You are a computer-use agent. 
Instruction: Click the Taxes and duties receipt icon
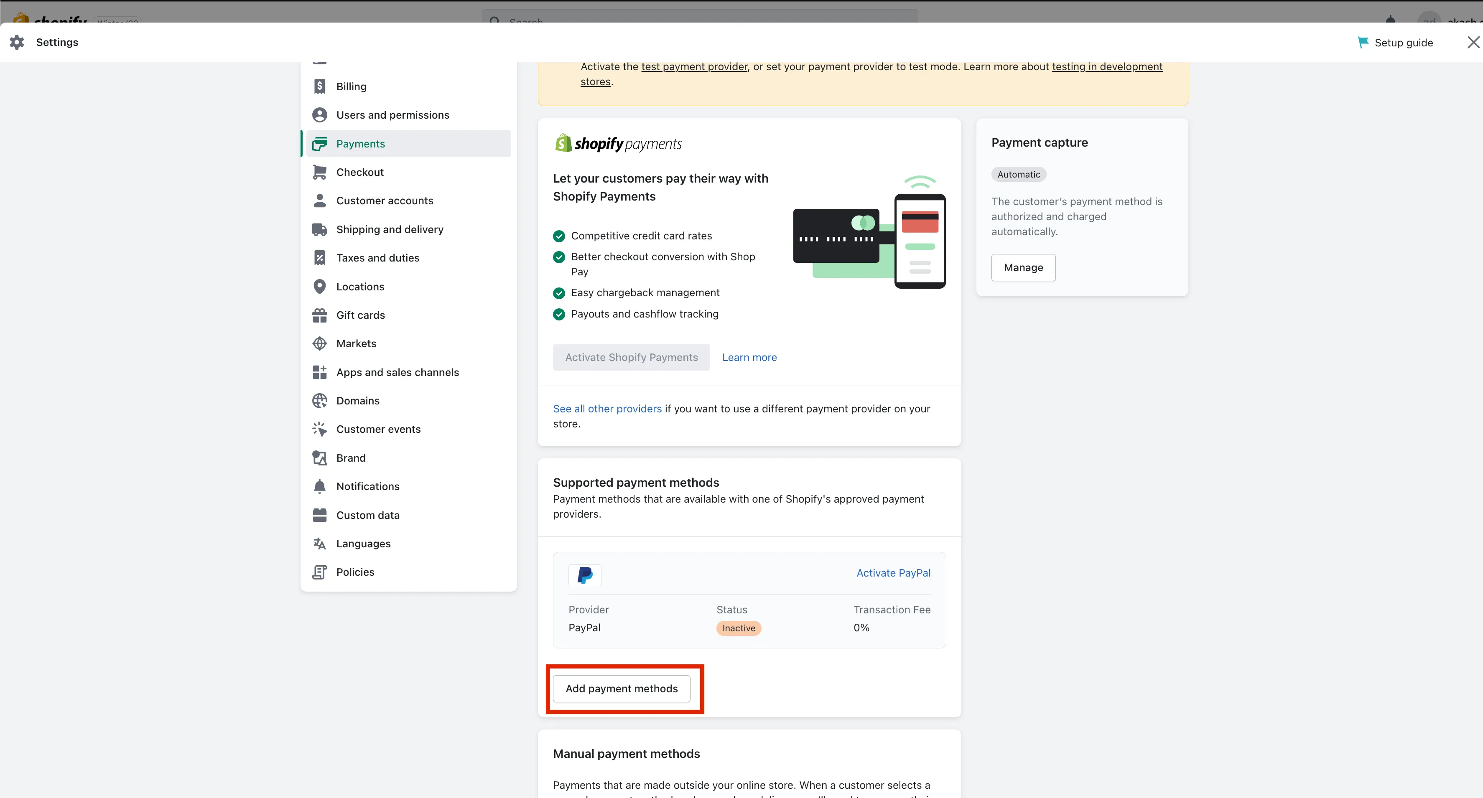pos(319,258)
